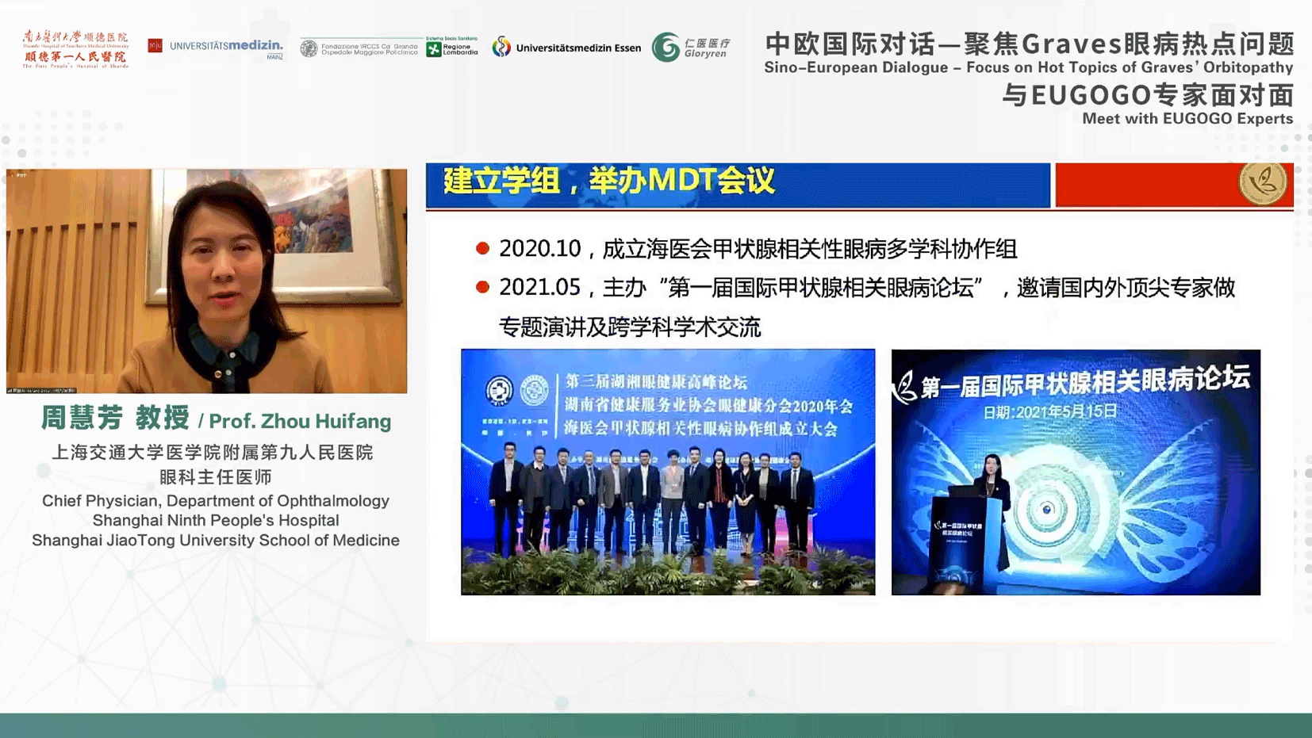1312x738 pixels.
Task: Click the 'Prof. Zhou Huifang' name label
Action: [300, 421]
